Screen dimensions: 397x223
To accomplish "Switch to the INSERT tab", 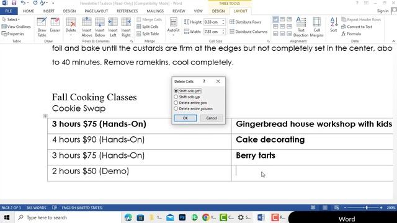I will tap(48, 11).
